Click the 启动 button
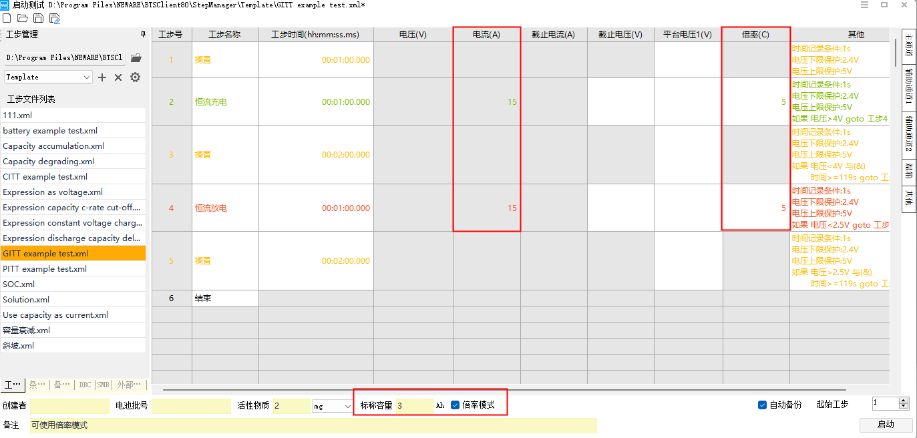 tap(886, 424)
